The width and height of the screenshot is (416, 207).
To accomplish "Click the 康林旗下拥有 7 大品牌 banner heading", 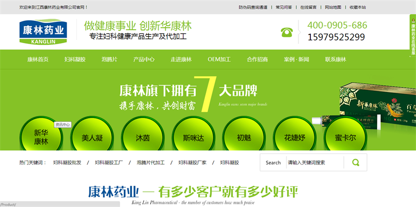I will click(x=188, y=92).
